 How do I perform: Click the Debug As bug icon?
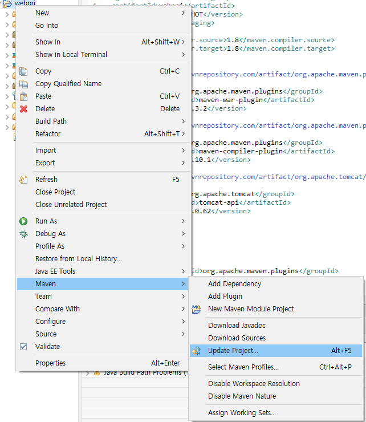[24, 234]
